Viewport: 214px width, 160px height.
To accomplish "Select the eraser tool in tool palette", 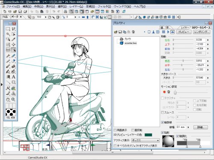I will tap(13, 61).
